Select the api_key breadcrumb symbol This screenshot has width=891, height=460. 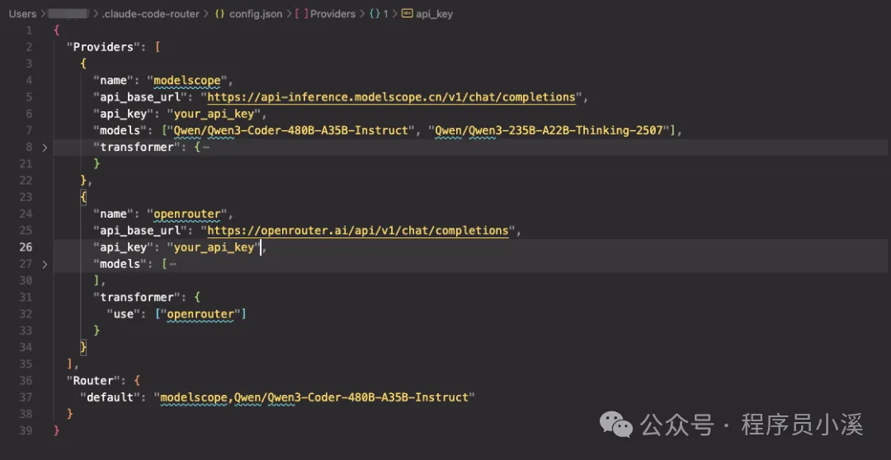point(434,14)
